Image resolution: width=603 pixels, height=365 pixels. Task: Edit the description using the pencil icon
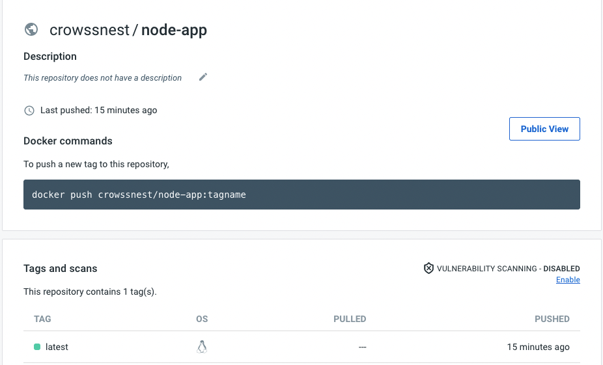(x=203, y=77)
